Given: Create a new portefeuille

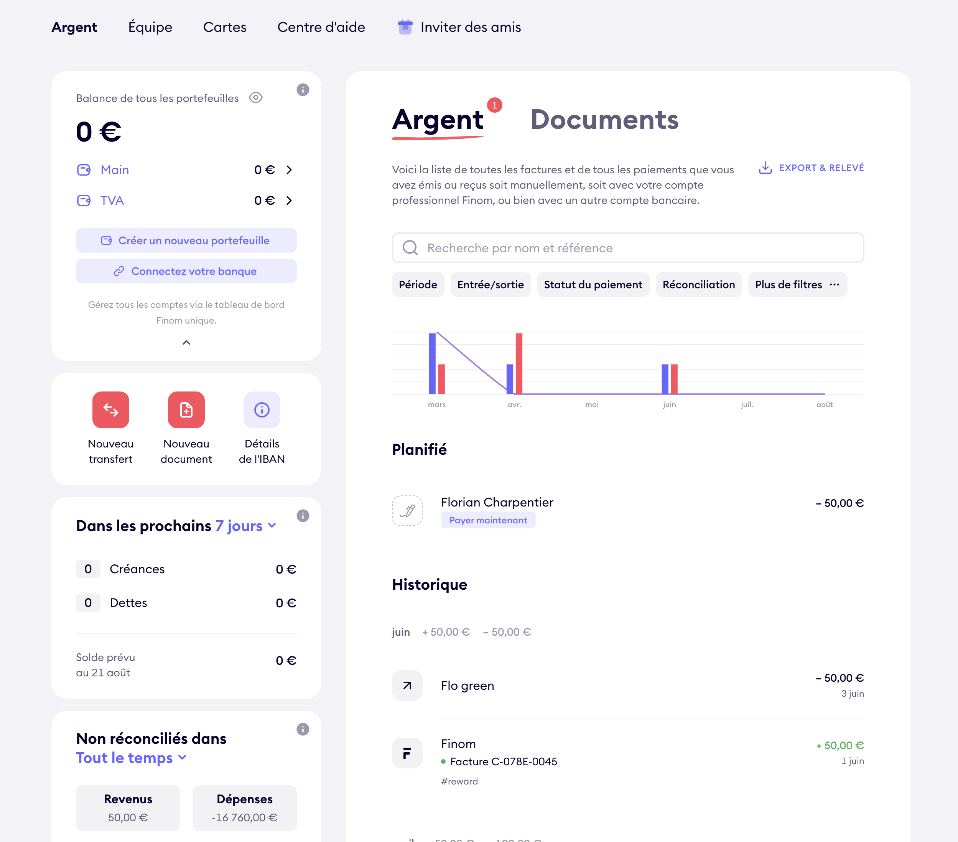Looking at the screenshot, I should tap(186, 240).
